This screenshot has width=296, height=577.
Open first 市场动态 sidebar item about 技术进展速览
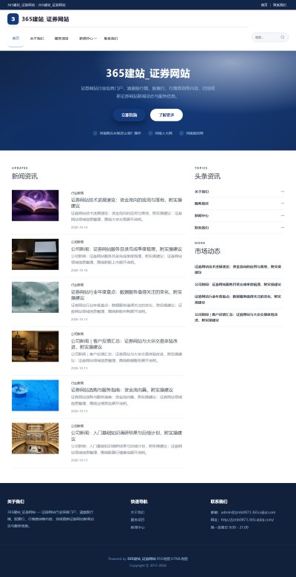pos(238,269)
